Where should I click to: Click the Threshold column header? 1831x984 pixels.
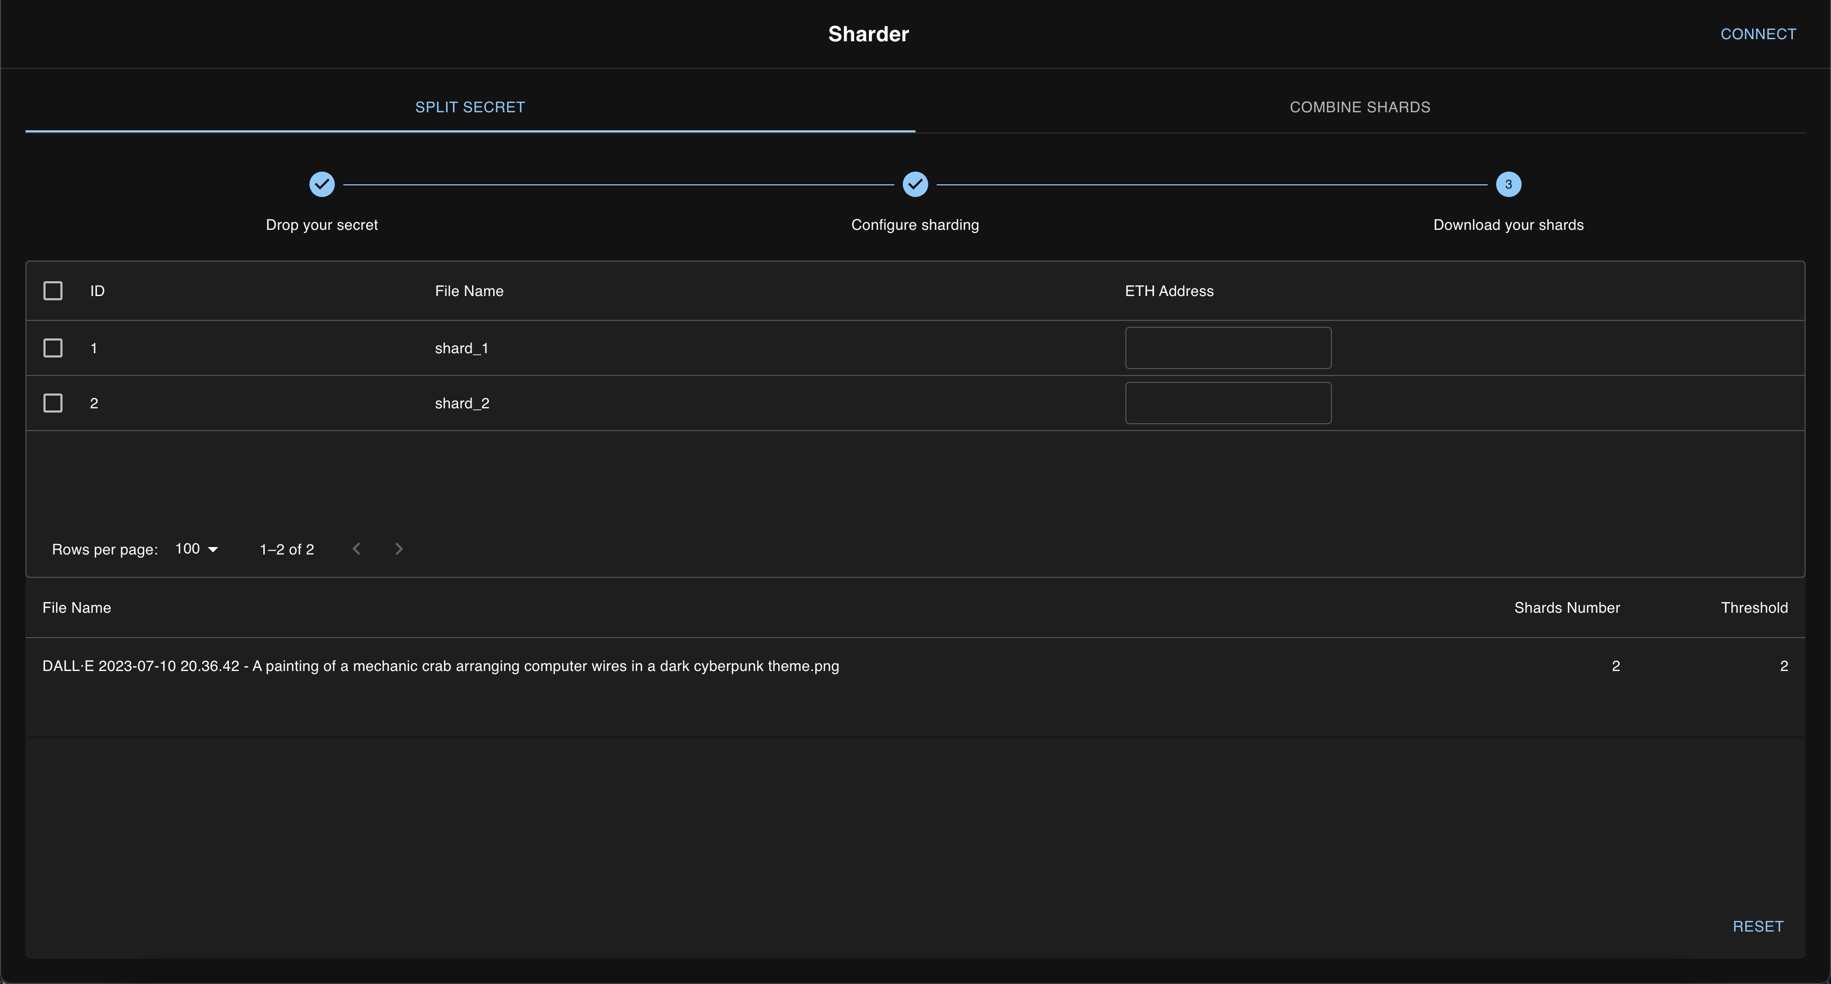click(1754, 608)
